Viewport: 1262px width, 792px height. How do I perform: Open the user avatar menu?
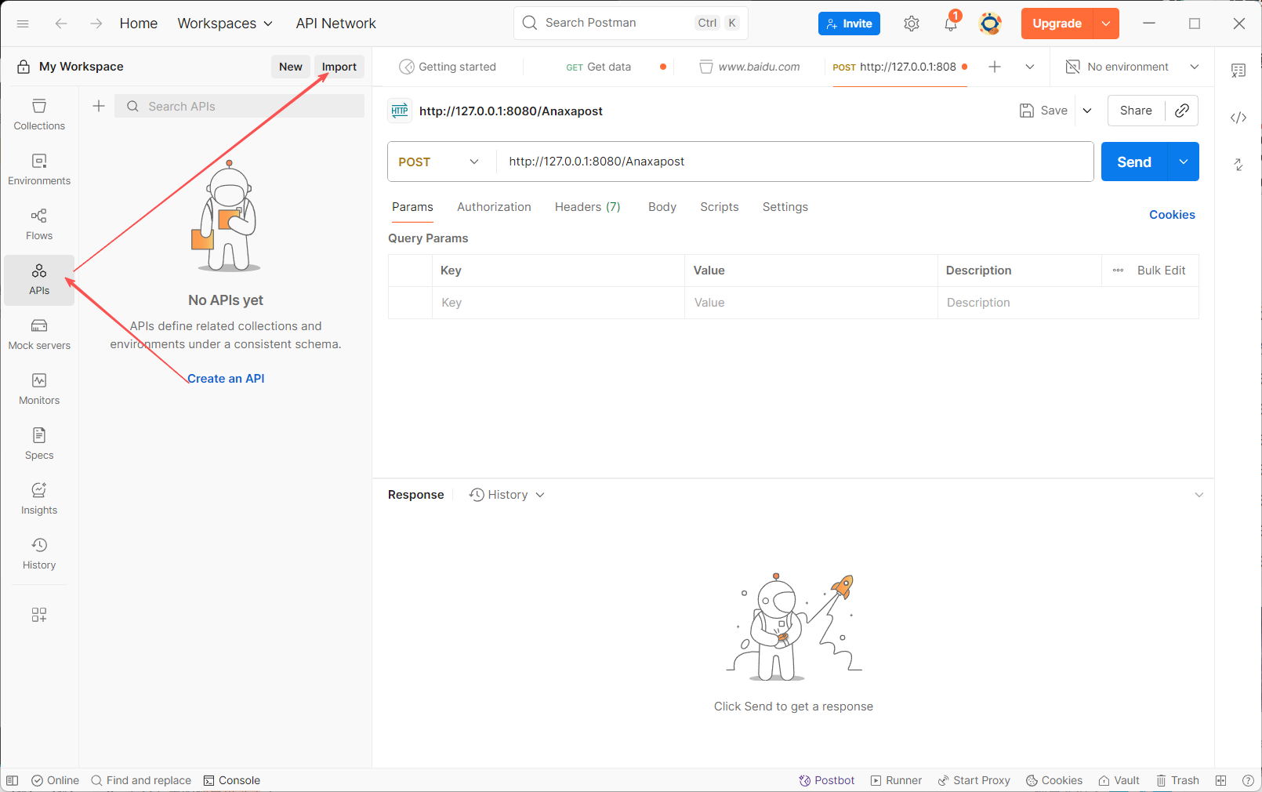coord(991,24)
